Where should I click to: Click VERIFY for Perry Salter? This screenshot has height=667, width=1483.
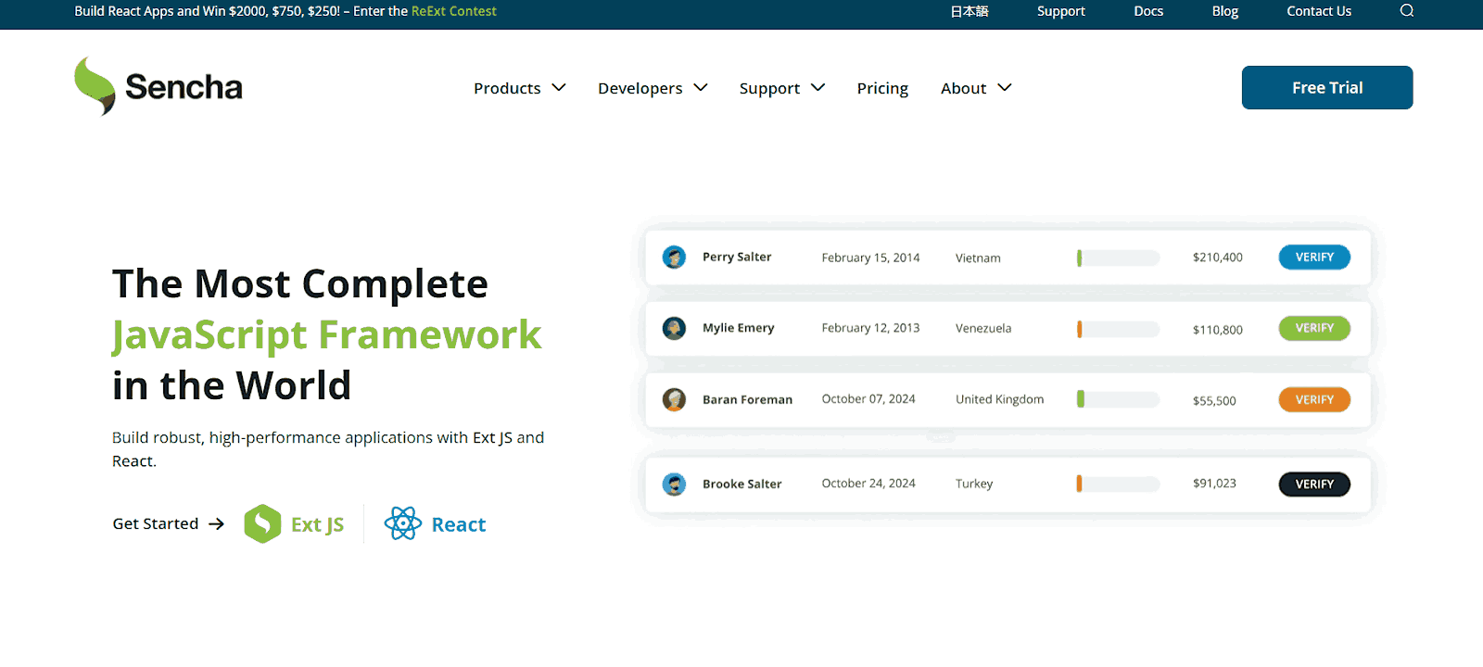1314,257
